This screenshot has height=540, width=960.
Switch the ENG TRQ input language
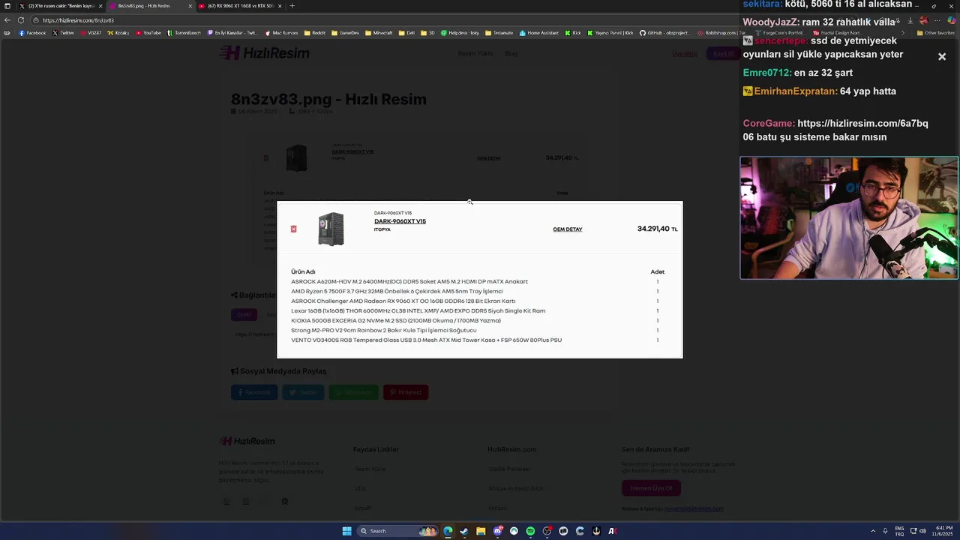click(x=899, y=531)
